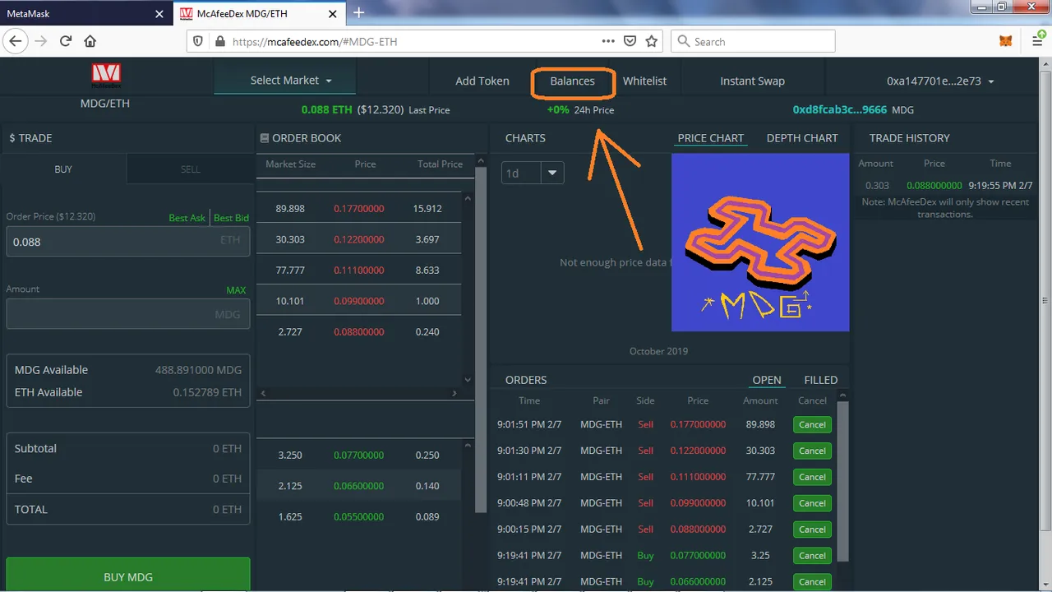The image size is (1052, 592).
Task: Open Add Token page
Action: coord(482,81)
